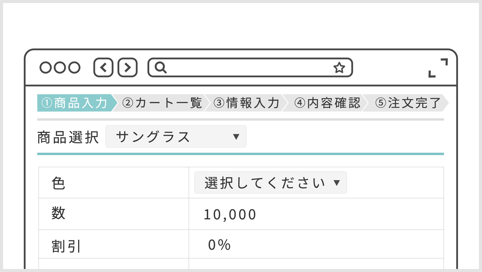Click the first window circle button

[x=46, y=67]
